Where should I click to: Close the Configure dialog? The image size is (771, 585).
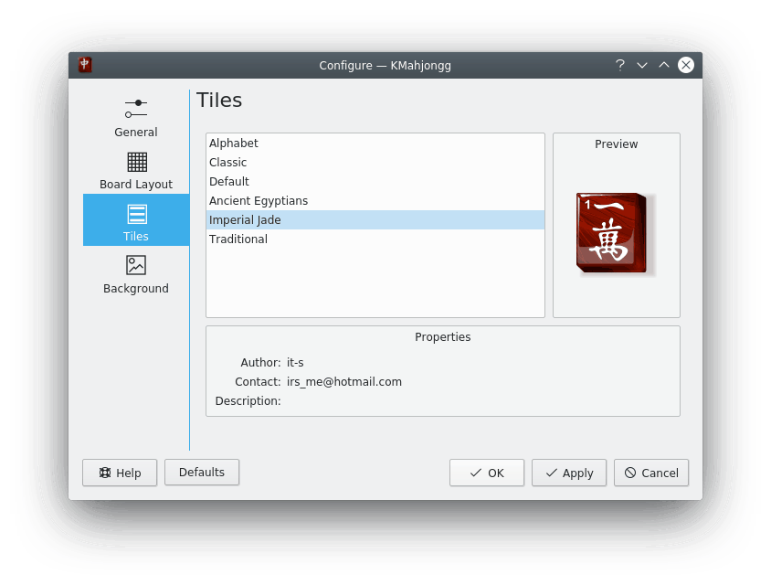(686, 65)
